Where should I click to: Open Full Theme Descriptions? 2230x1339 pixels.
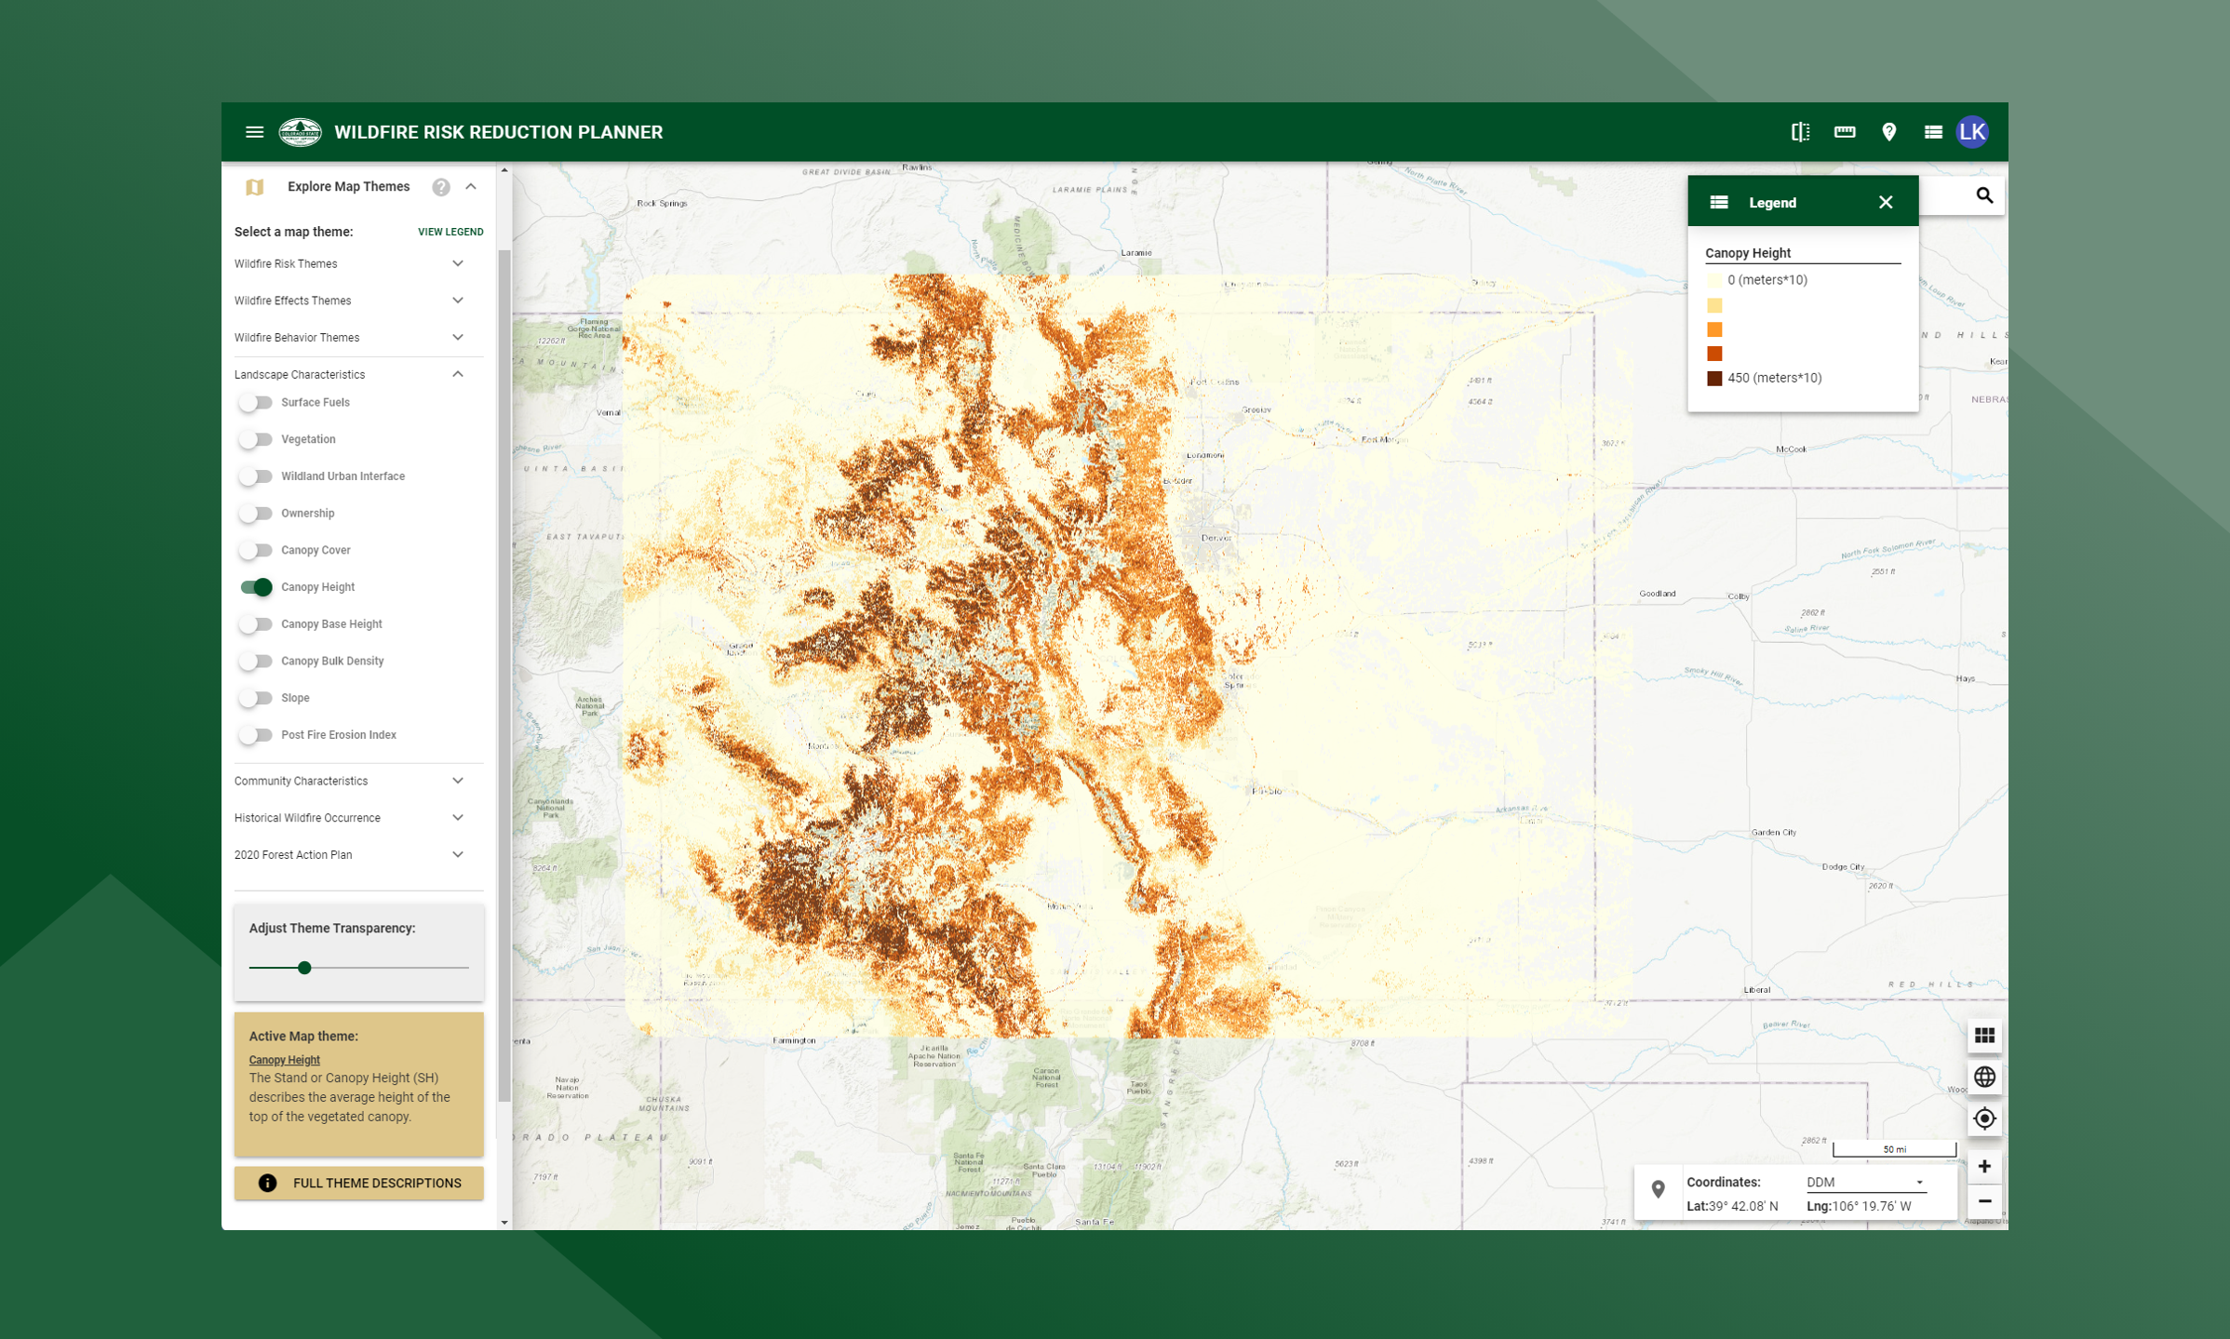[359, 1183]
